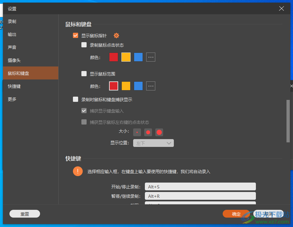Screen dimensions: 293x227
Task: Click the orange exclamation info icon
Action: click(x=78, y=171)
